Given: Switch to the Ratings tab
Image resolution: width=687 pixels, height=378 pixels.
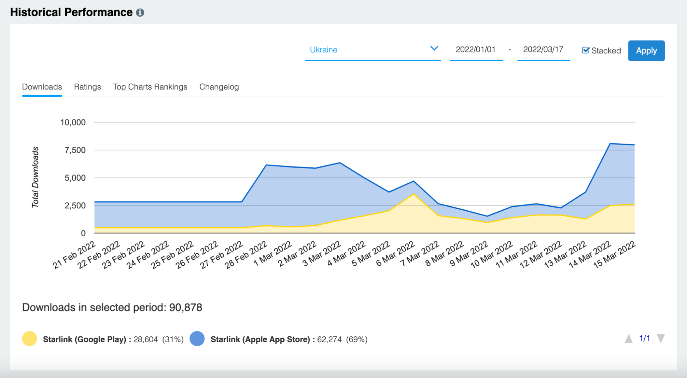Looking at the screenshot, I should [87, 87].
